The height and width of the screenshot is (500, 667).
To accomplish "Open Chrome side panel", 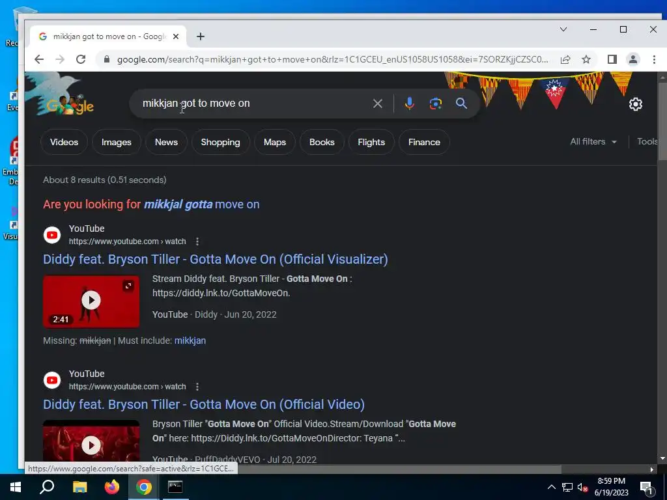I will (612, 59).
